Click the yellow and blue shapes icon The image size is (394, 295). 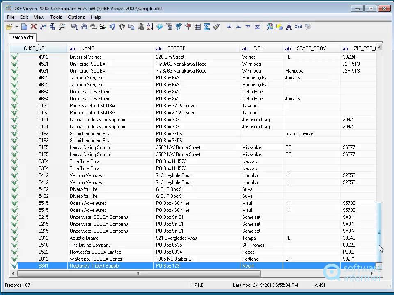click(x=279, y=27)
